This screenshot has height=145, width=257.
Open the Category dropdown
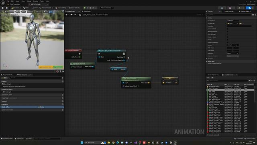(233, 45)
